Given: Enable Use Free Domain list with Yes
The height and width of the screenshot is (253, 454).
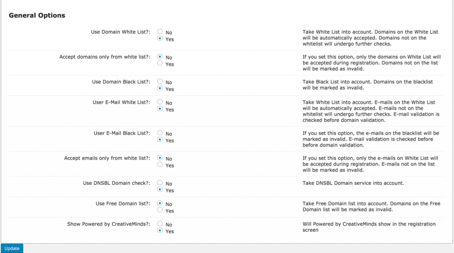Looking at the screenshot, I should coord(160,210).
